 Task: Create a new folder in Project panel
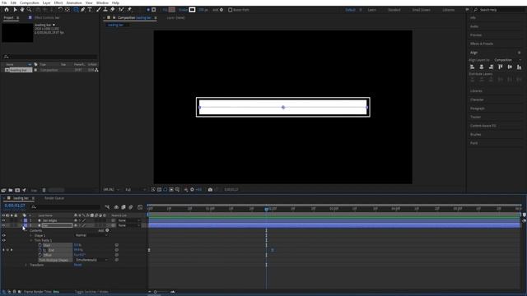[11, 190]
